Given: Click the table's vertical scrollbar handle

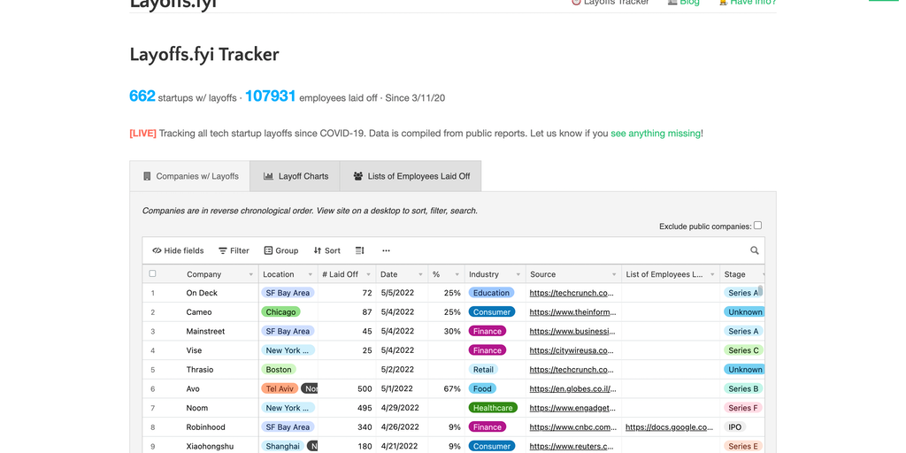Looking at the screenshot, I should 760,290.
